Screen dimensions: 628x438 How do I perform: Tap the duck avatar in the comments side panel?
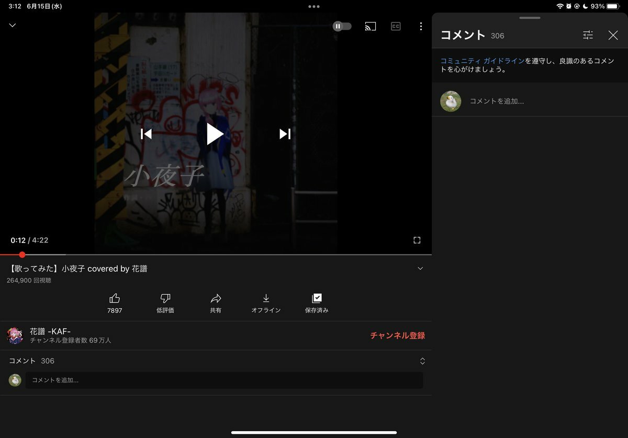tap(451, 101)
